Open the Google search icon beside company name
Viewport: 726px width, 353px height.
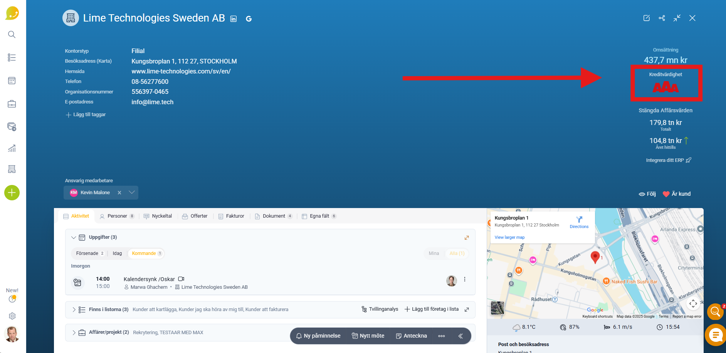coord(249,19)
